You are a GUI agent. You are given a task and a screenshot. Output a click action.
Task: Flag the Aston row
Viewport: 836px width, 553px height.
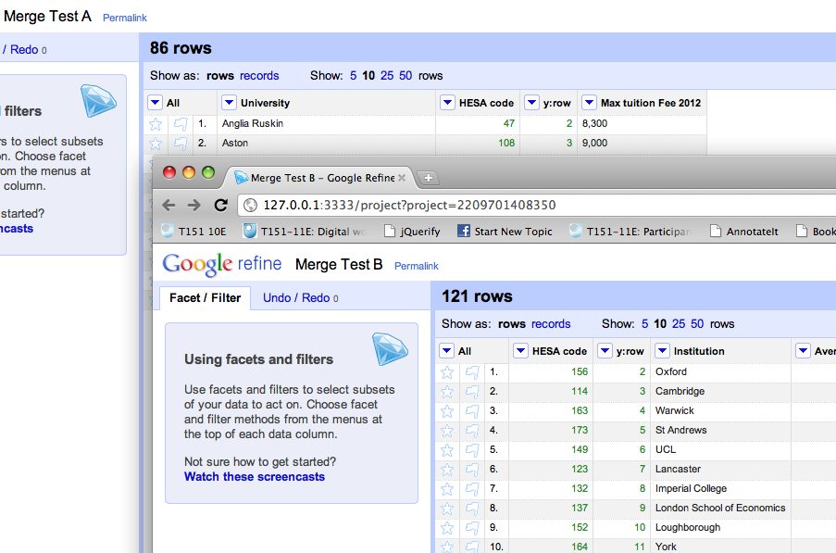pos(181,144)
